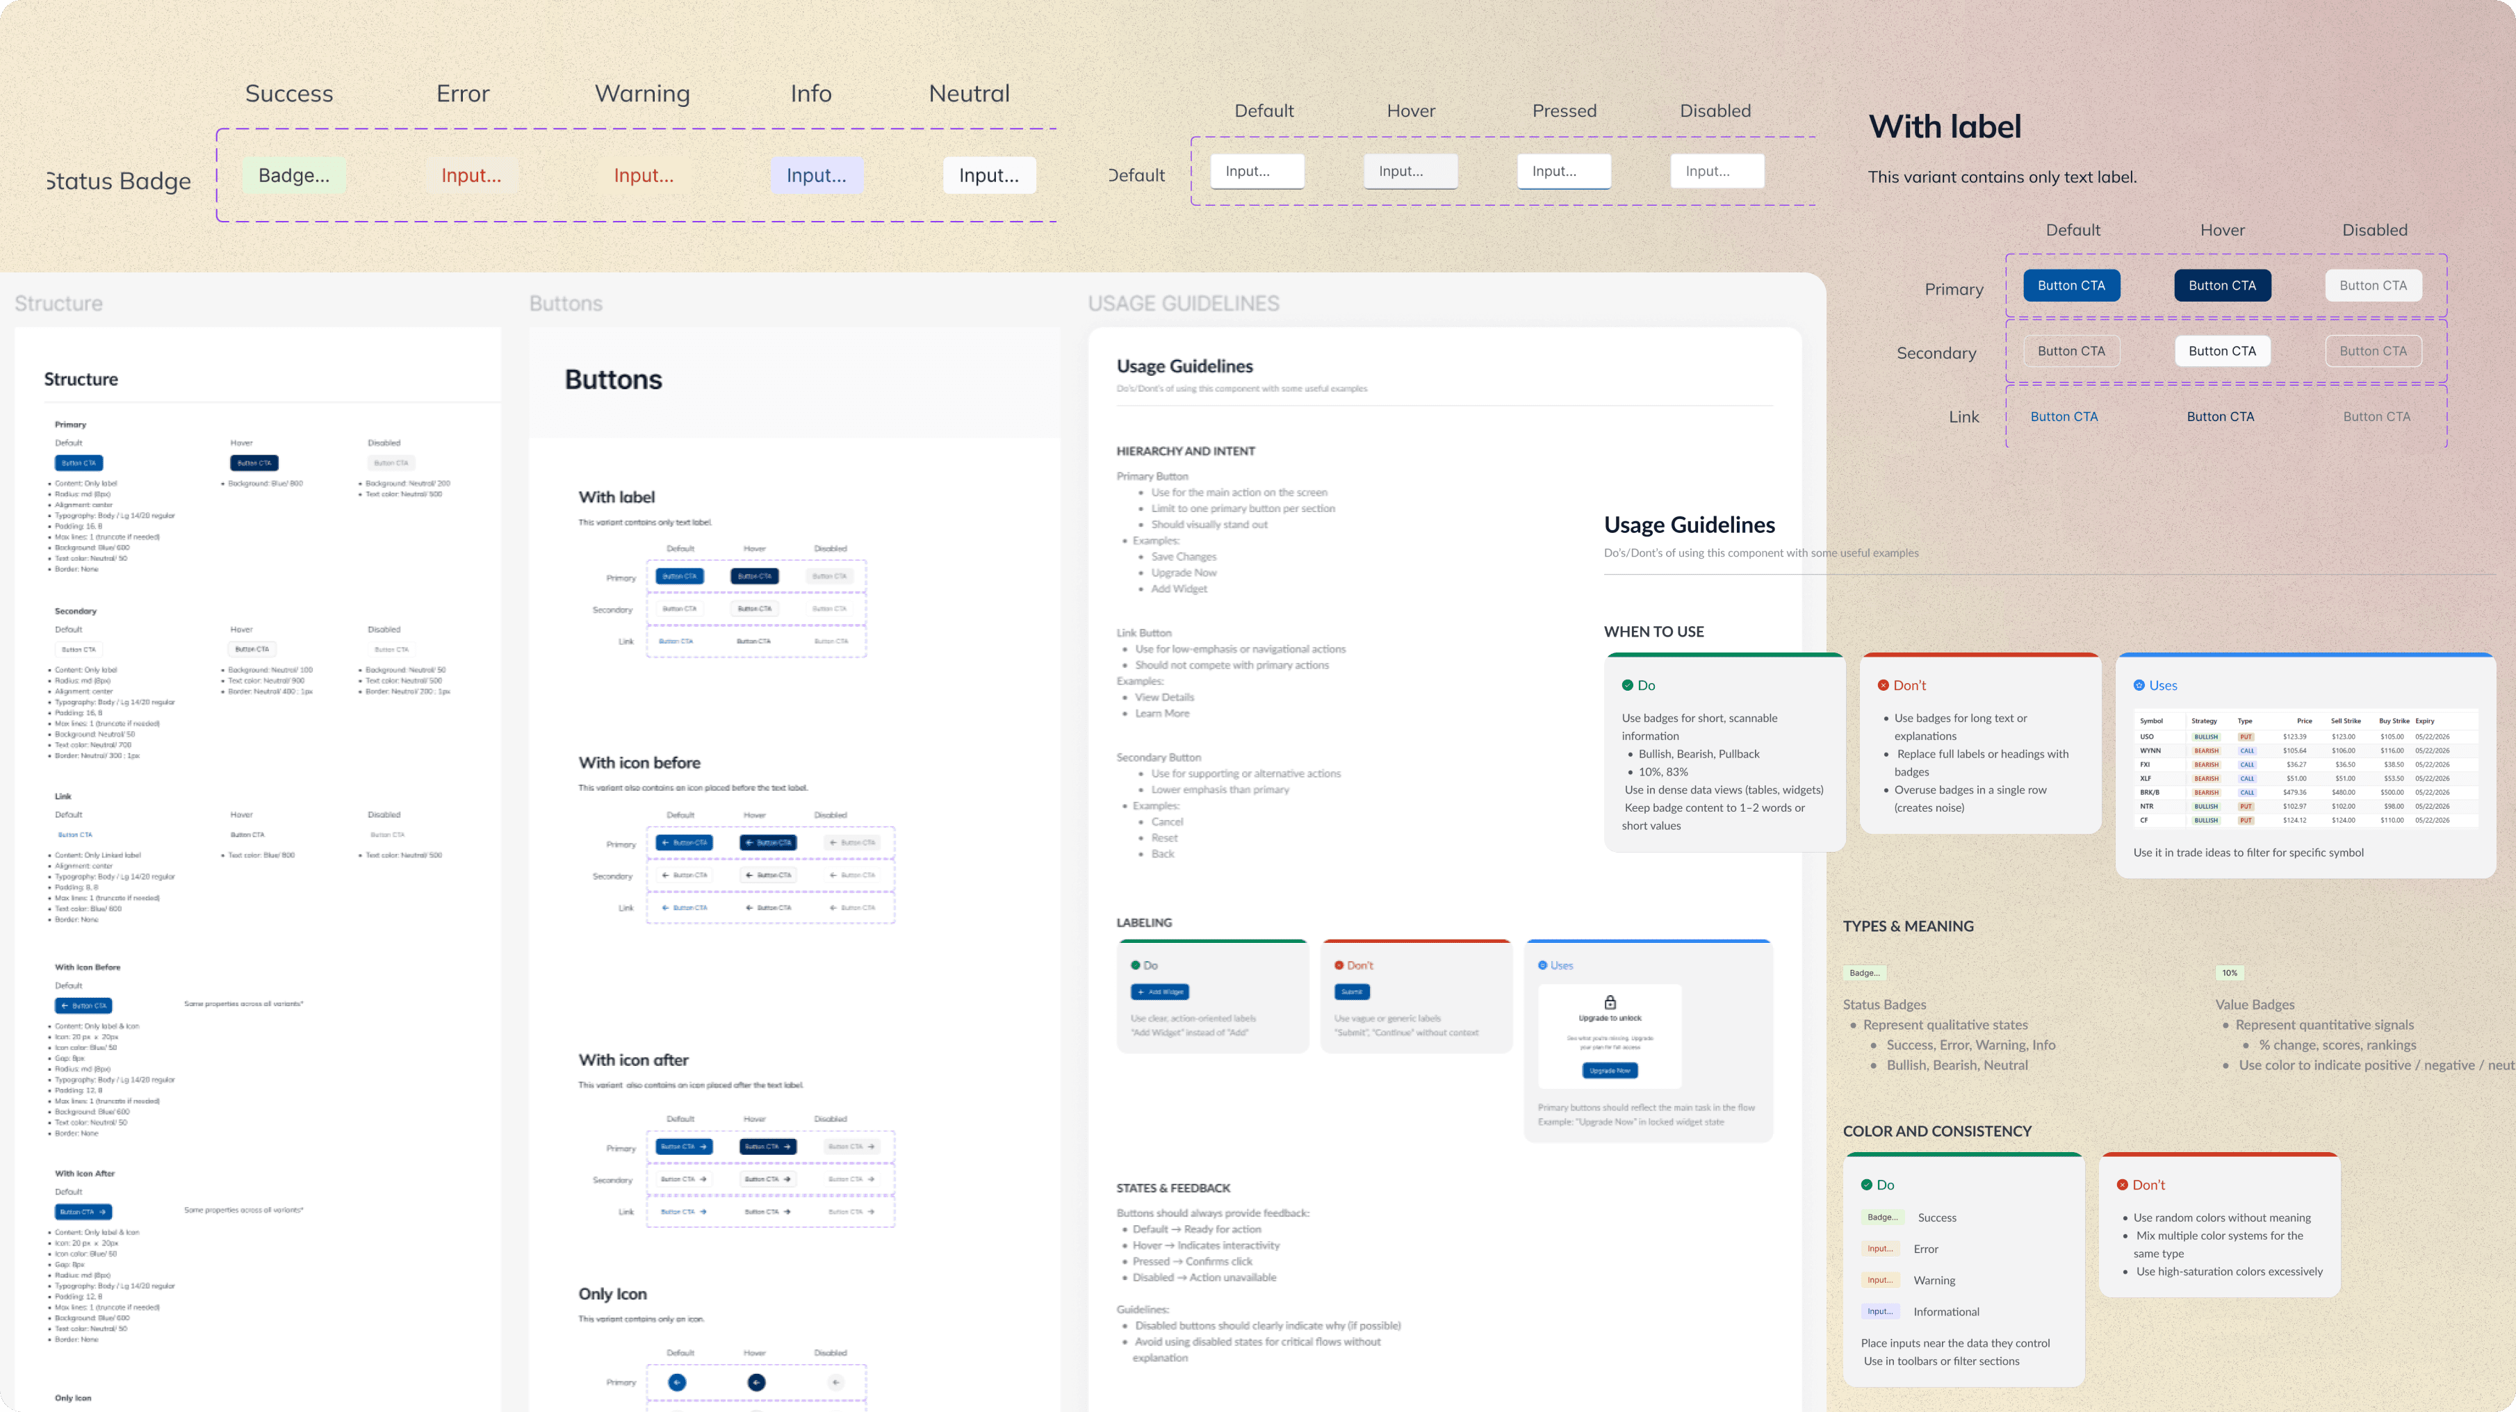Click the green Do check icon under When To Use
2516x1412 pixels.
point(1627,685)
